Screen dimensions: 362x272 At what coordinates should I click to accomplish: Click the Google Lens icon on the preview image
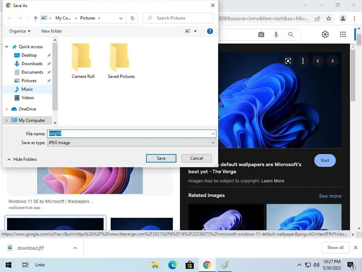[x=288, y=61]
